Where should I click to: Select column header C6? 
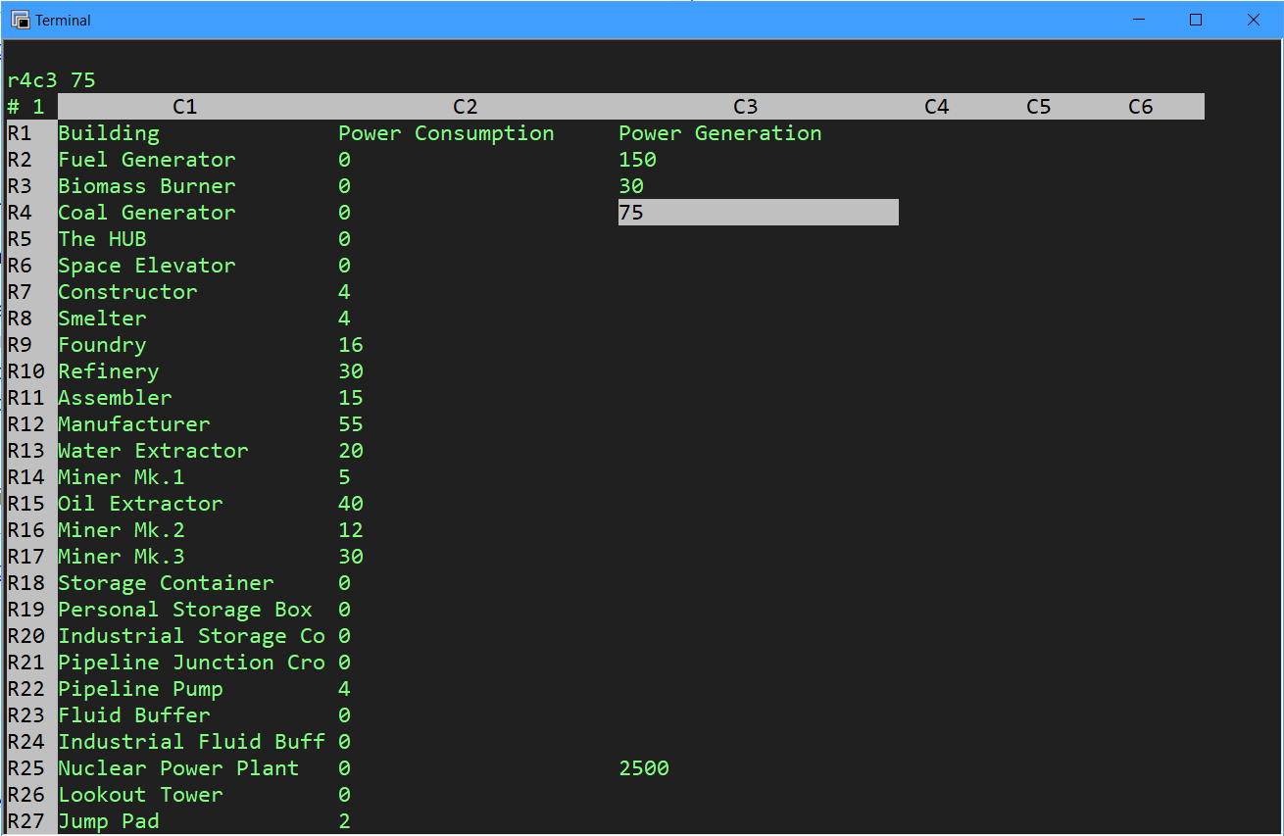coord(1141,107)
